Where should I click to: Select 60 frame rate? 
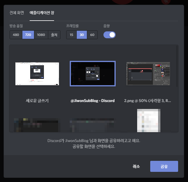click(92, 35)
